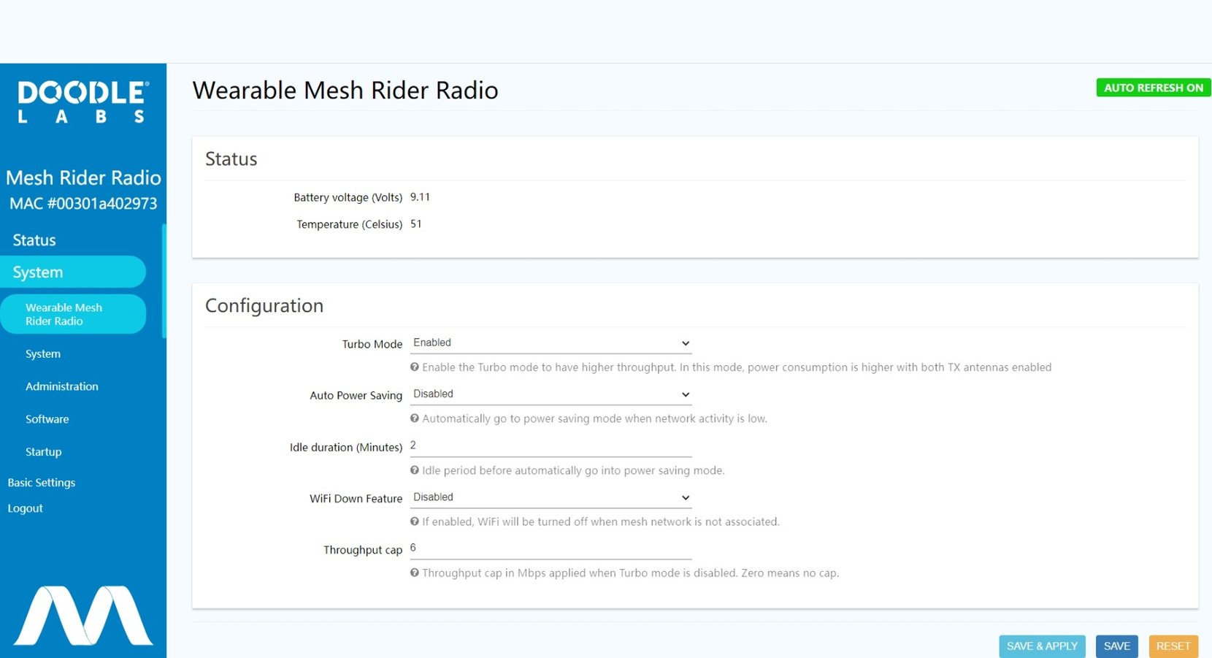The width and height of the screenshot is (1212, 658).
Task: Click the Idle duration input field
Action: [548, 446]
